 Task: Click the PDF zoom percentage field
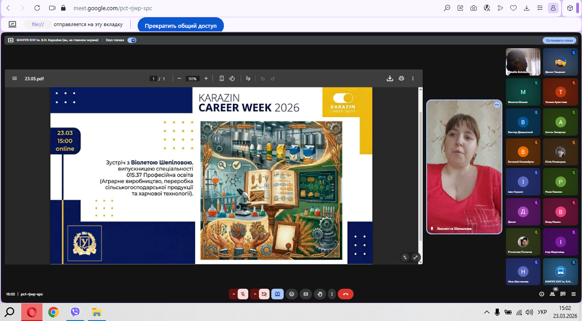pyautogui.click(x=192, y=79)
